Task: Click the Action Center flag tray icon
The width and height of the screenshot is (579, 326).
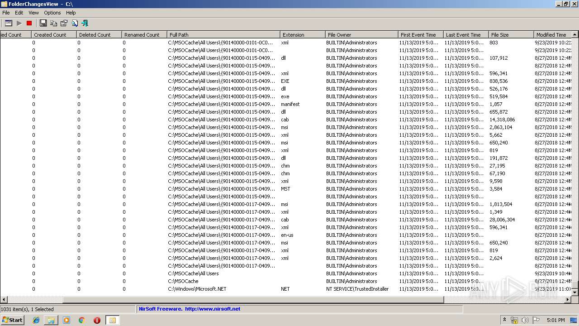Action: click(x=536, y=320)
